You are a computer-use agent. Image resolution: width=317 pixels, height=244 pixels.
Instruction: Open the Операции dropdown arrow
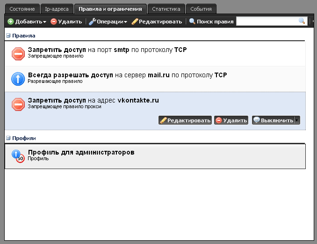click(x=125, y=22)
